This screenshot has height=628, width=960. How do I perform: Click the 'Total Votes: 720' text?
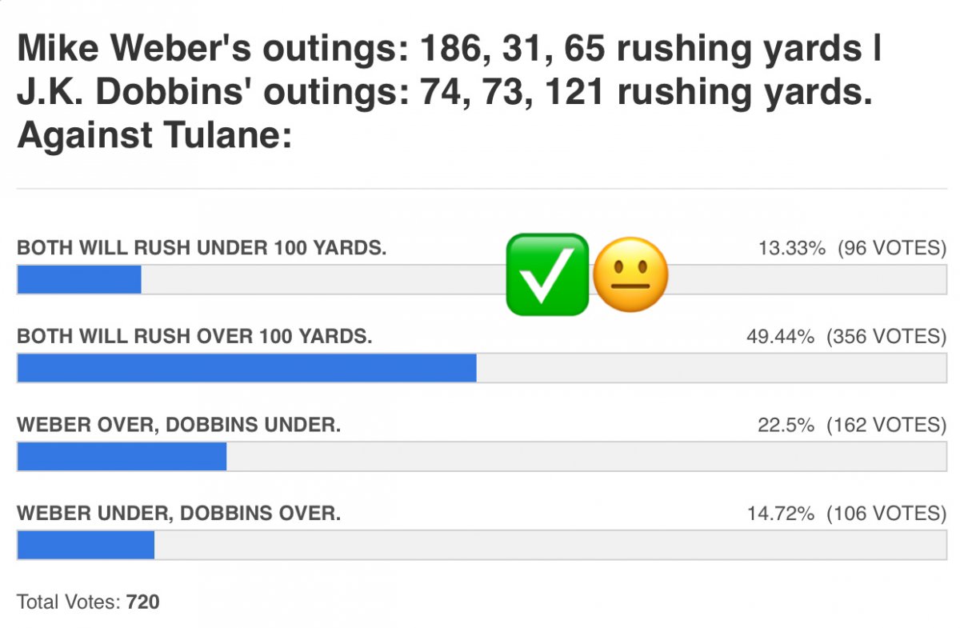(88, 602)
